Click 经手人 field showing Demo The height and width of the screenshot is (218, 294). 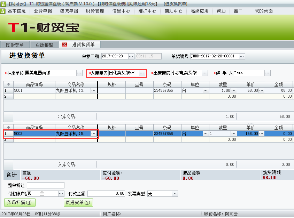coord(249,73)
